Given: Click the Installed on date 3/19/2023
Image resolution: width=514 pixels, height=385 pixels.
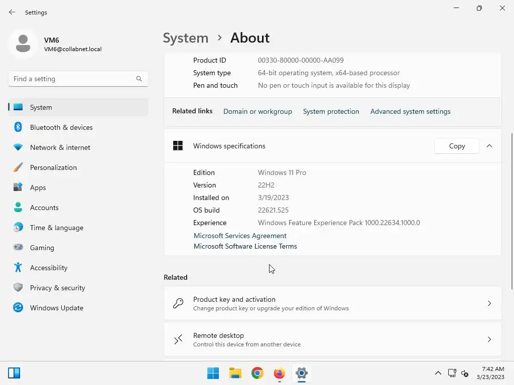Looking at the screenshot, I should [x=273, y=198].
